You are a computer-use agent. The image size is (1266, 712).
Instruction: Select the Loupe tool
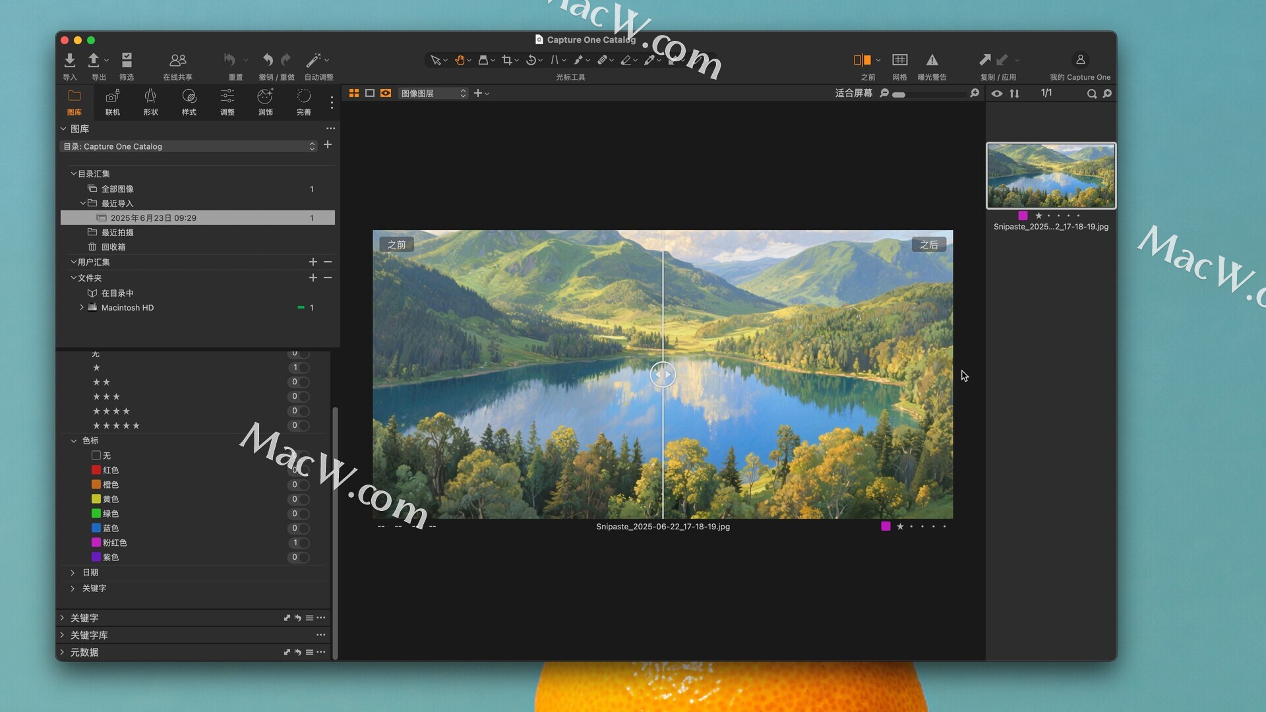click(483, 60)
